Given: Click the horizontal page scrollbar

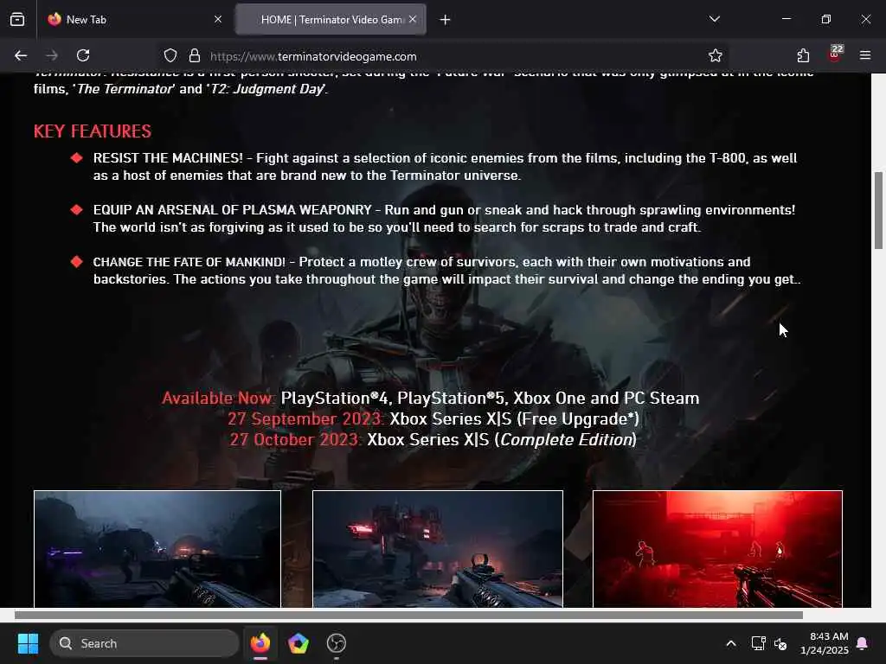Looking at the screenshot, I should (x=408, y=615).
